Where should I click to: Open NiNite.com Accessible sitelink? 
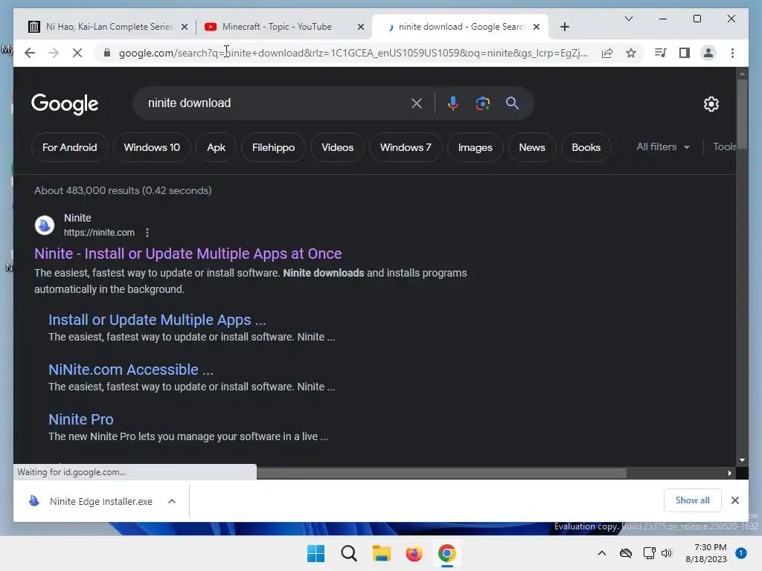[131, 370]
